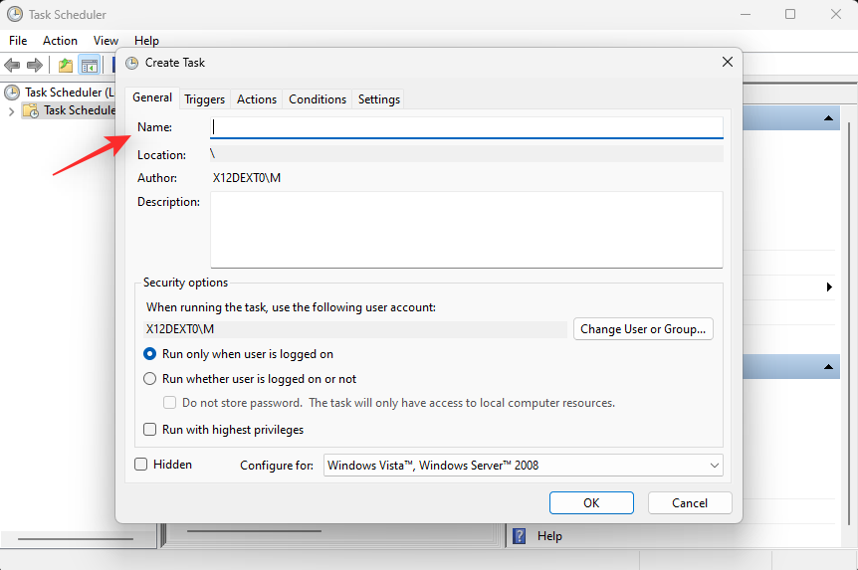Close the Create Task dialog
The width and height of the screenshot is (858, 570).
(728, 62)
